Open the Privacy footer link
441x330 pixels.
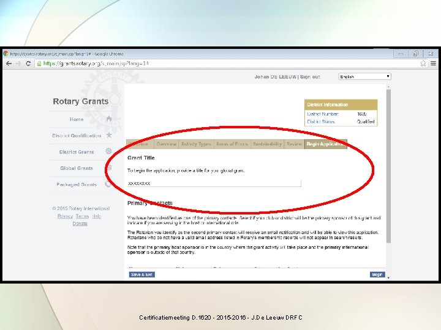coord(65,216)
